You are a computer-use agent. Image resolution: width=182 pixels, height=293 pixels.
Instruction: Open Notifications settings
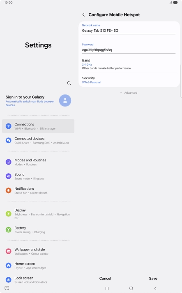coord(38,190)
